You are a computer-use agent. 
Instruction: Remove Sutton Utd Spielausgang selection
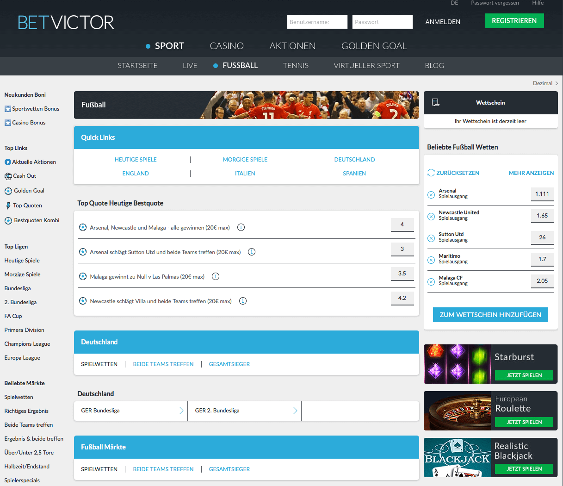pos(431,238)
